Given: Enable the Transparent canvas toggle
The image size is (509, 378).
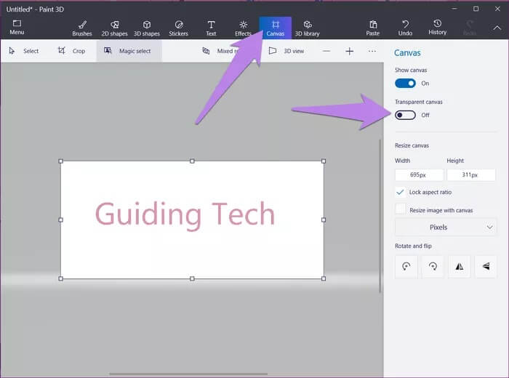Looking at the screenshot, I should 405,115.
